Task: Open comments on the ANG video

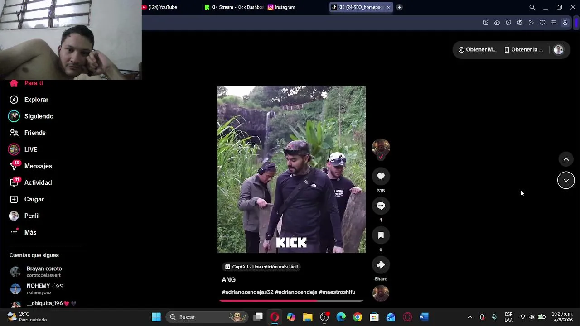Action: pos(381,206)
